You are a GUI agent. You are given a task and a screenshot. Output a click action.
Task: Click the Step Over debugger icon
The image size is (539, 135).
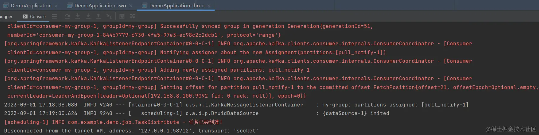tap(67, 16)
